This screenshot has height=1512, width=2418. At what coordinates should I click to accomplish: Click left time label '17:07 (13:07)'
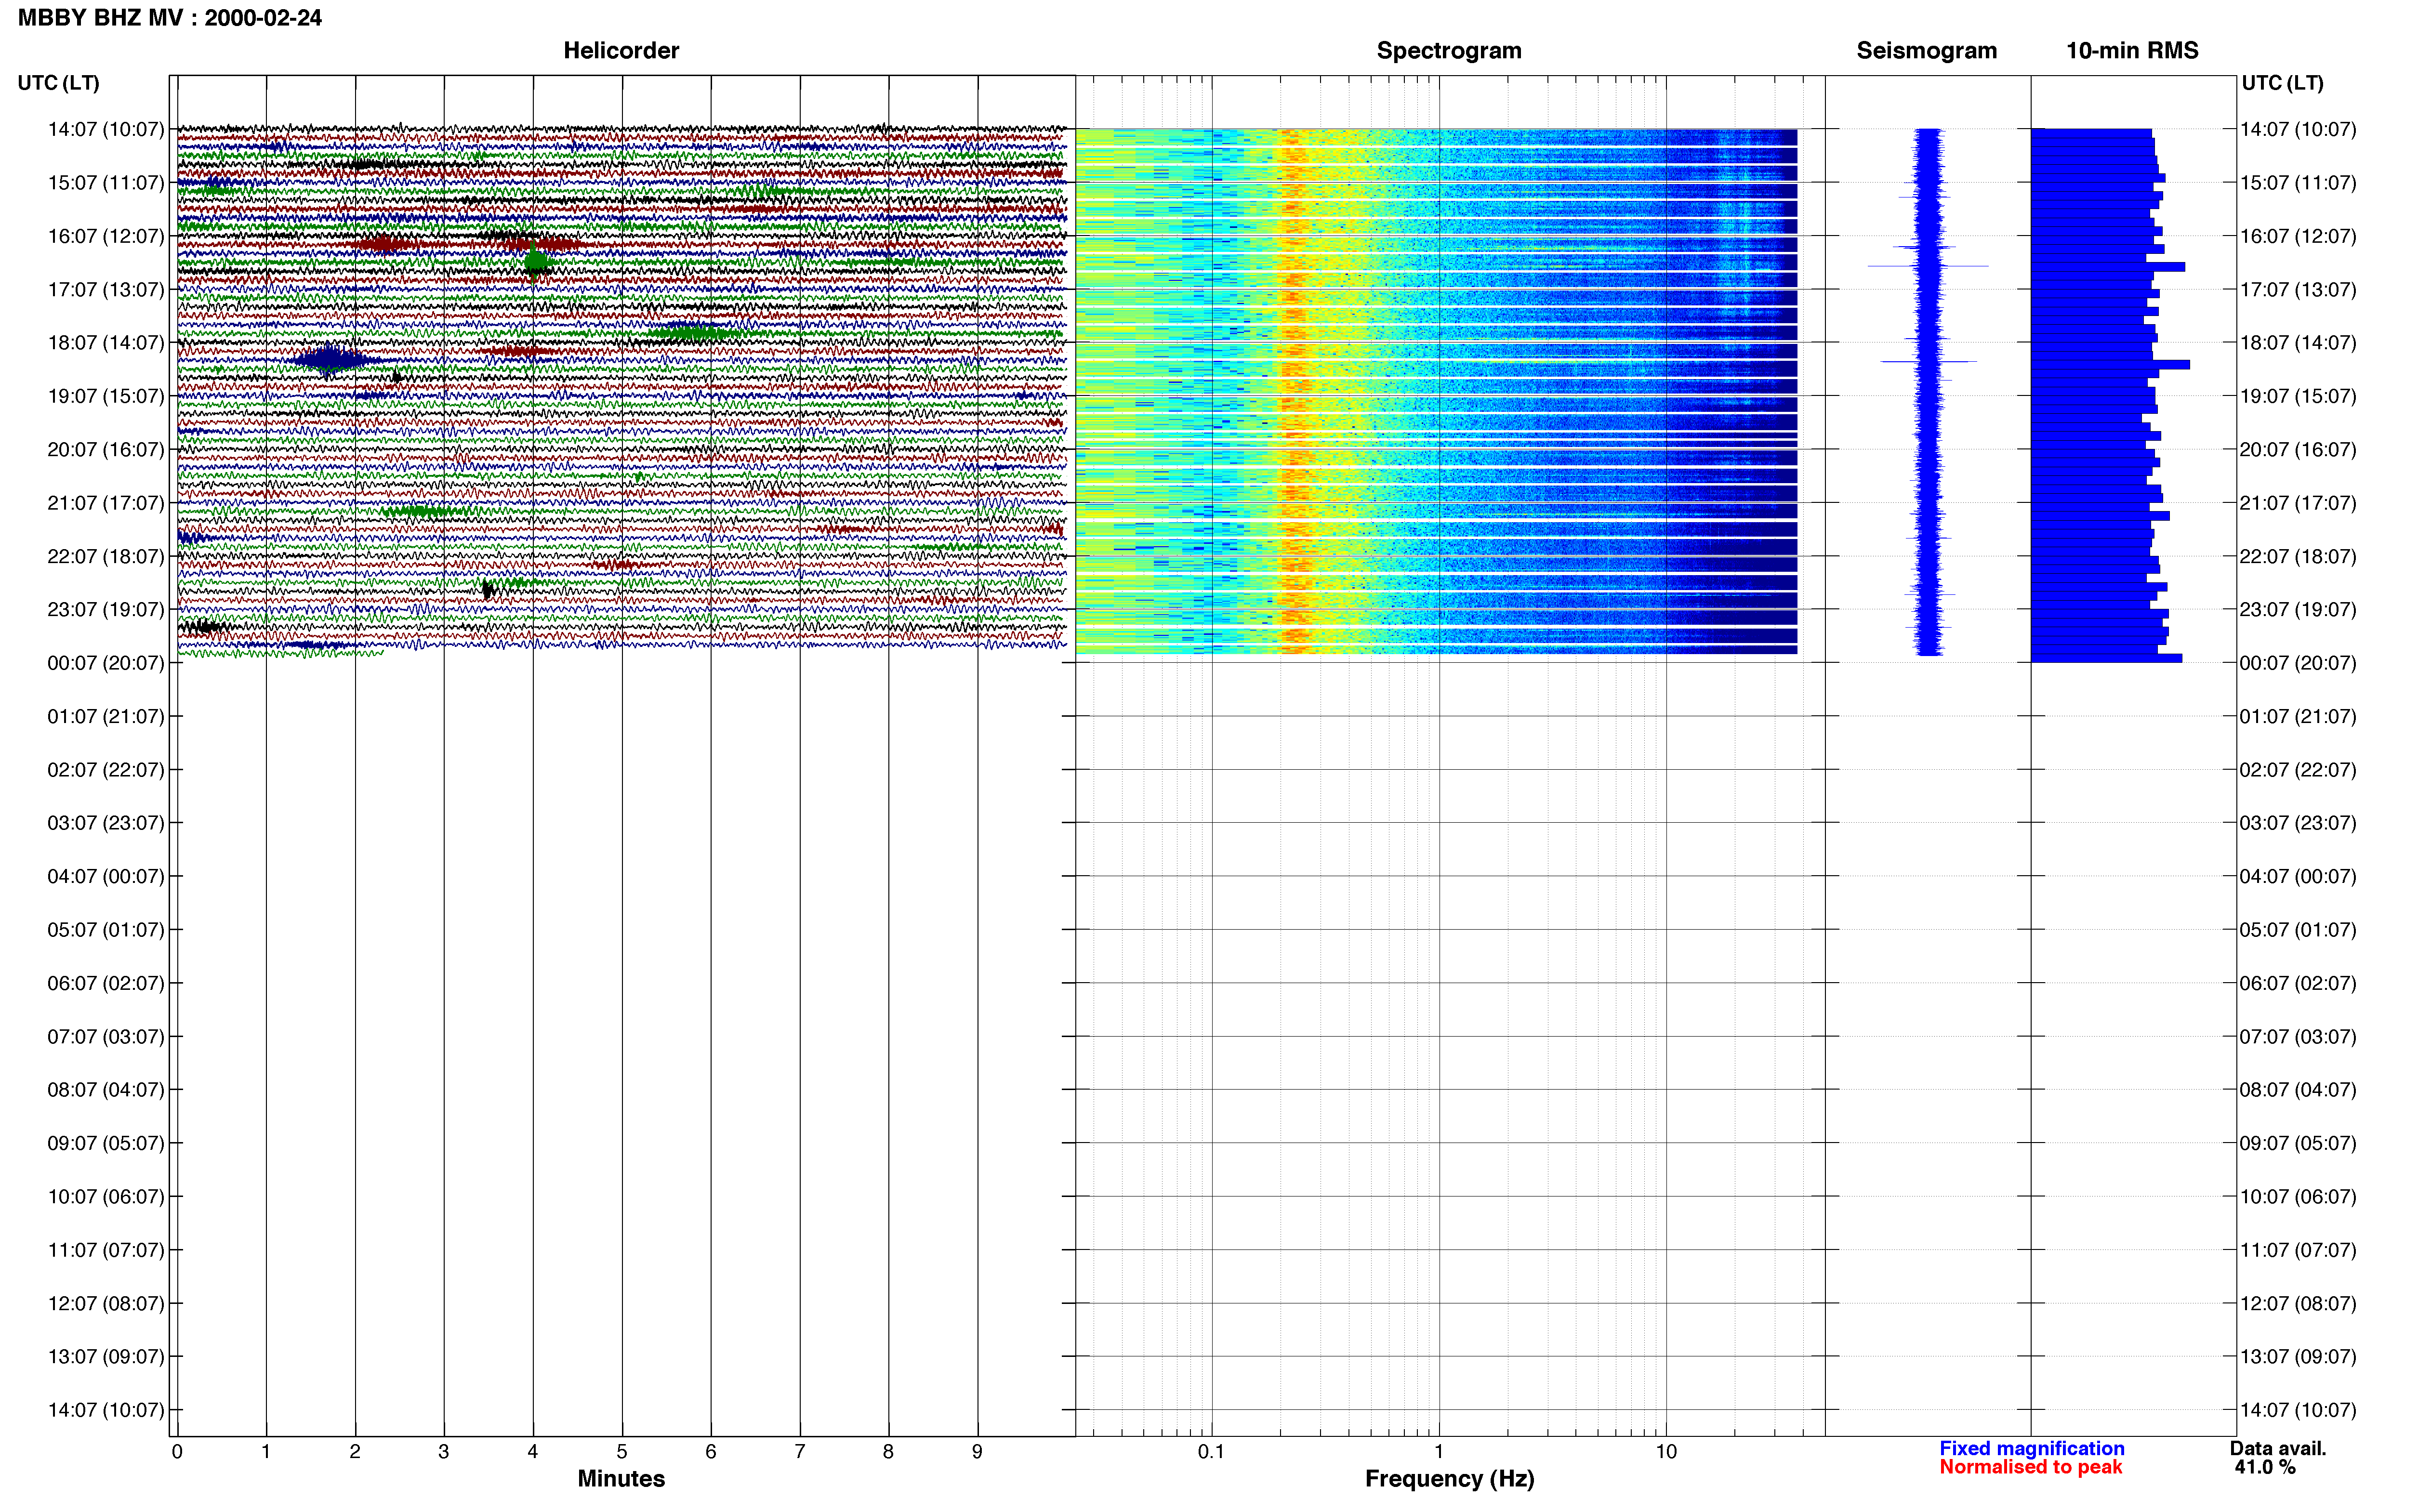106,289
